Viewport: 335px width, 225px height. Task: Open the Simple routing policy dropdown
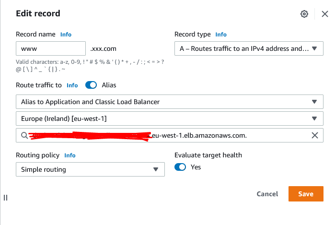point(90,169)
